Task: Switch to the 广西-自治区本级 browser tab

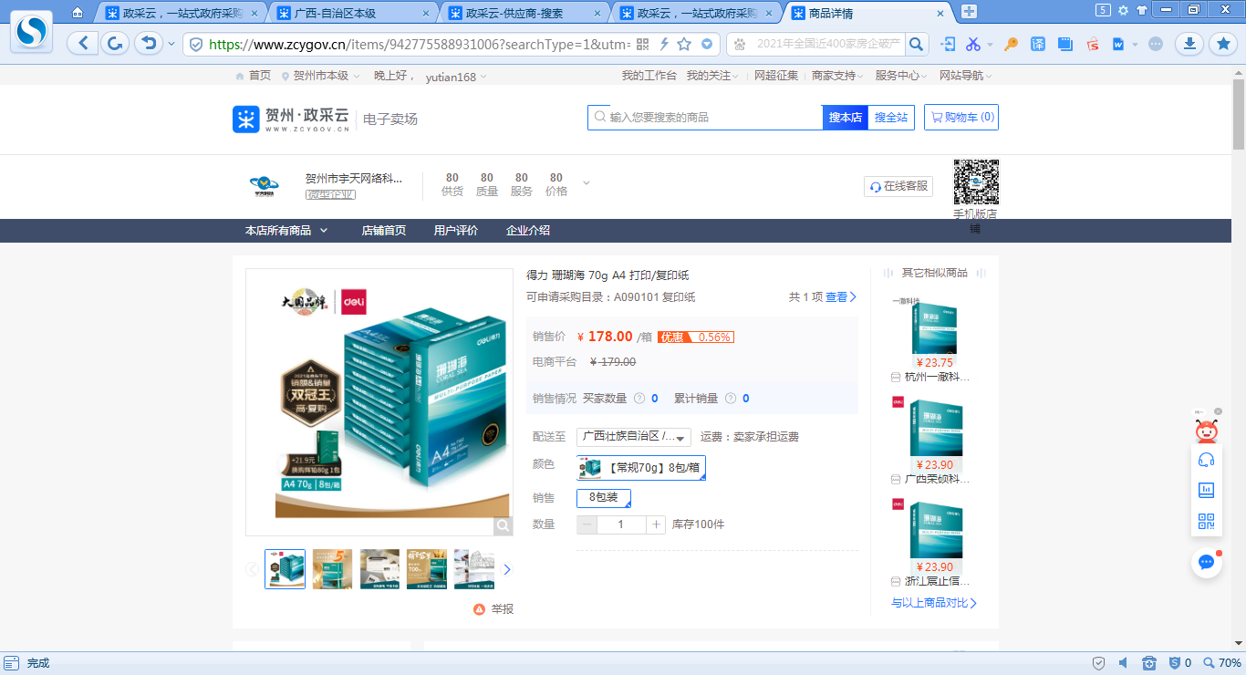Action: point(354,13)
